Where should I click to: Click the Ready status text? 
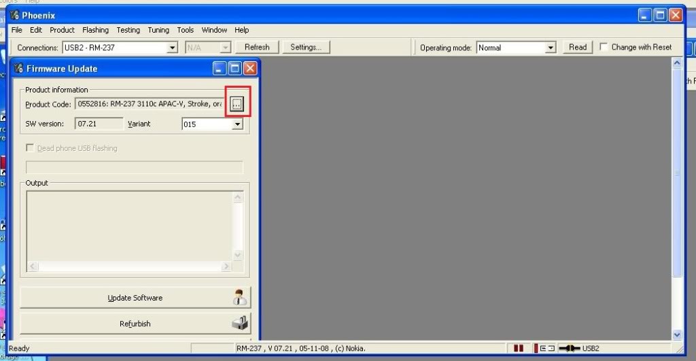click(x=19, y=348)
